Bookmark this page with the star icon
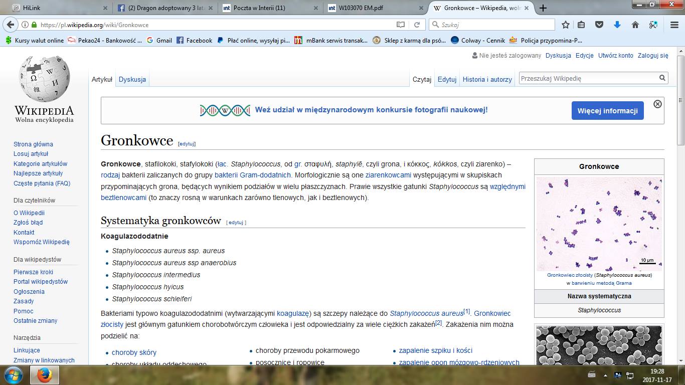This screenshot has height=385, width=685. click(x=566, y=25)
